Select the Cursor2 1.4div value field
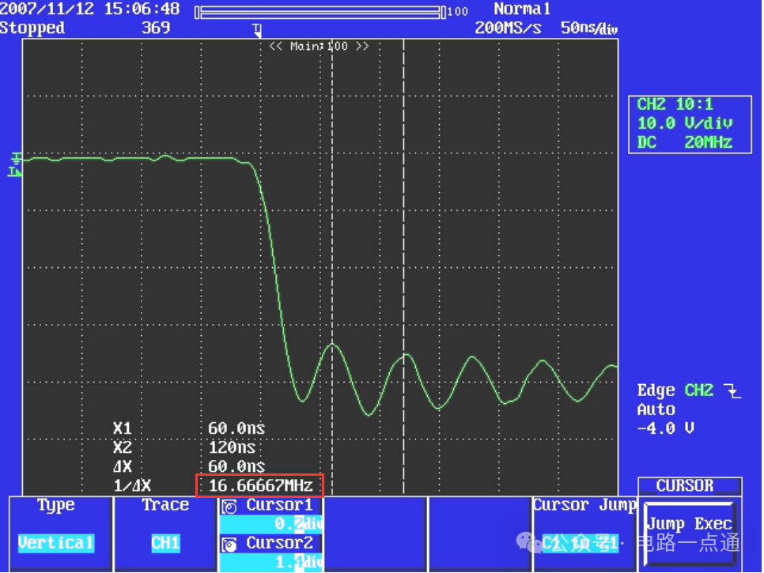The width and height of the screenshot is (764, 573). coord(270,562)
